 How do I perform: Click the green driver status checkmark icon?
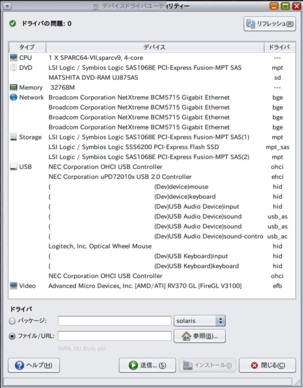12,23
